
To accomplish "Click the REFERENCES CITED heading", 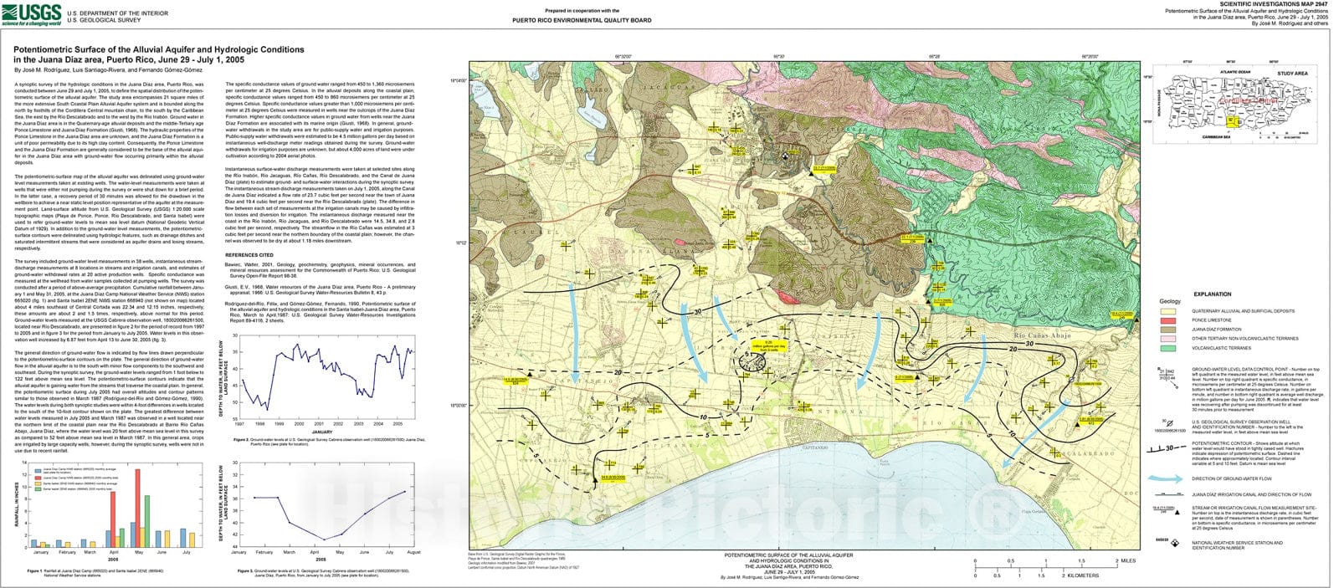I will (x=249, y=254).
